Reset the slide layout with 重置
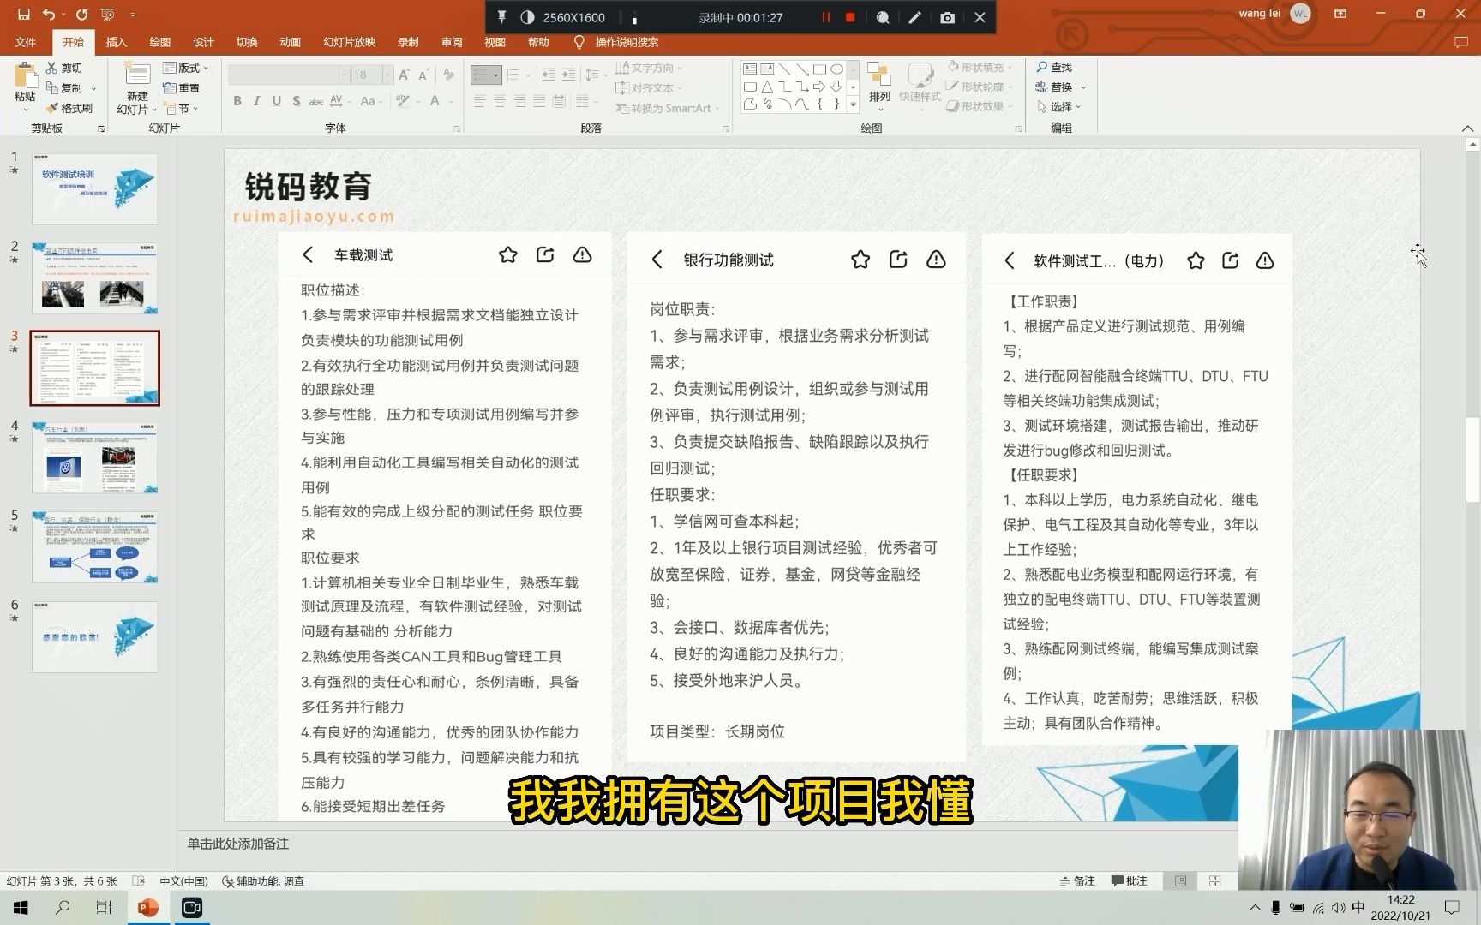 click(181, 88)
